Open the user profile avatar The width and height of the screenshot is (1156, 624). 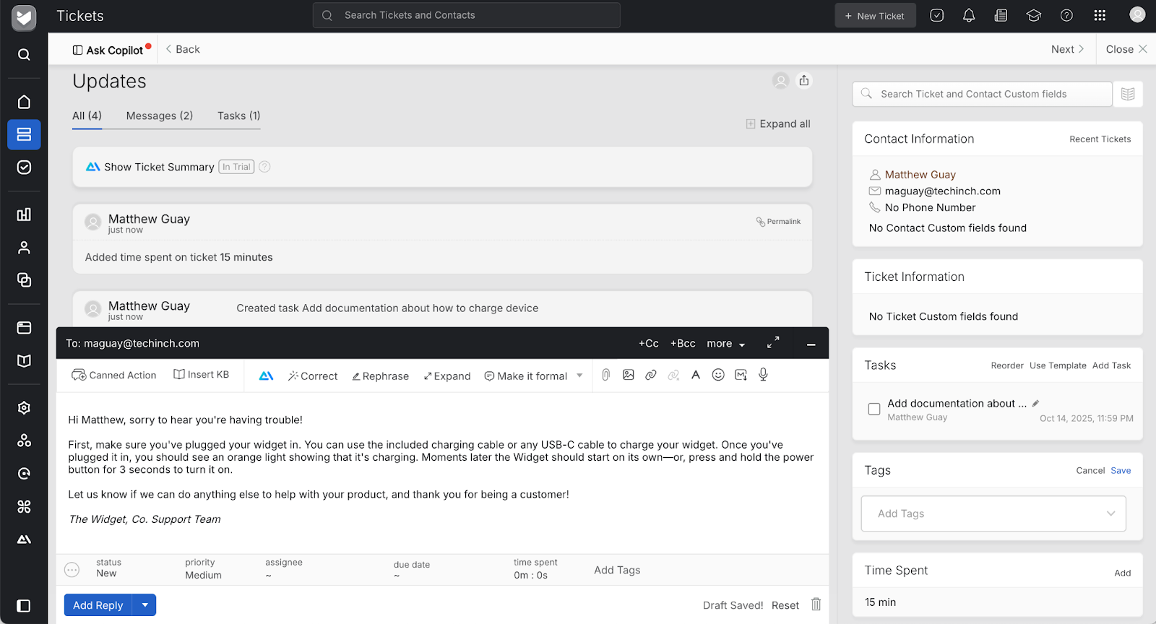(x=1137, y=14)
